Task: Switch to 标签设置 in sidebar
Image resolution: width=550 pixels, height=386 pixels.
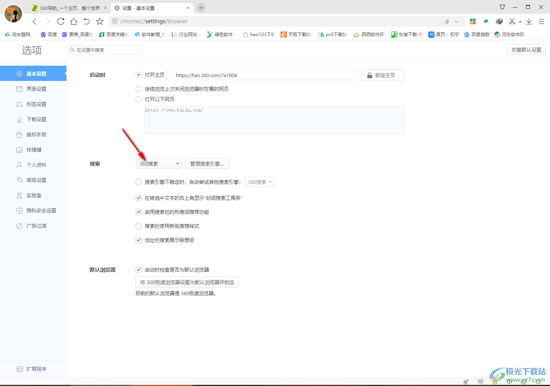Action: [33, 104]
